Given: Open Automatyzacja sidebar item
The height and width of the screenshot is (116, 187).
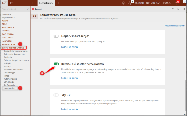Looking at the screenshot, I should click(x=10, y=79).
